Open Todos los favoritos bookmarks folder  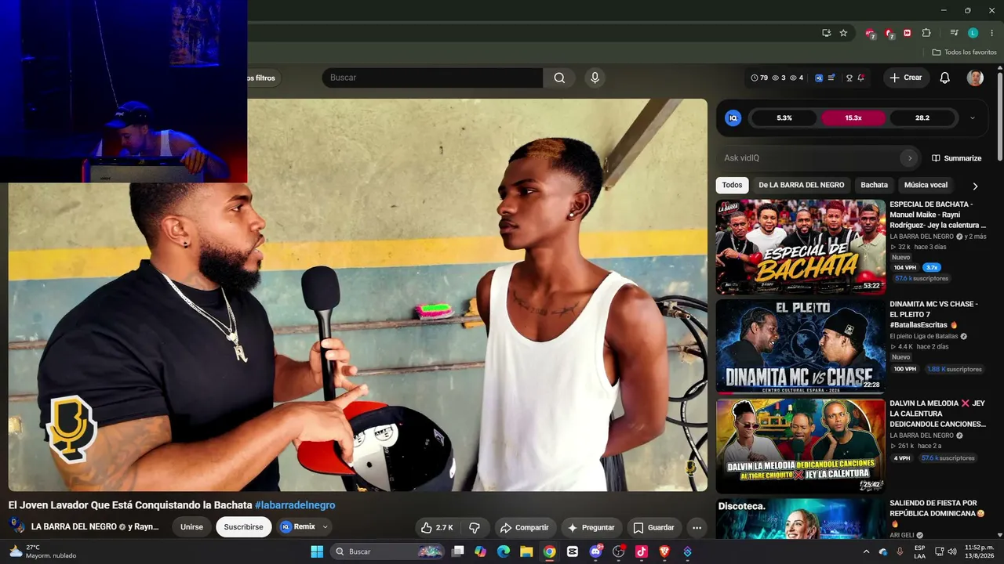pyautogui.click(x=964, y=52)
